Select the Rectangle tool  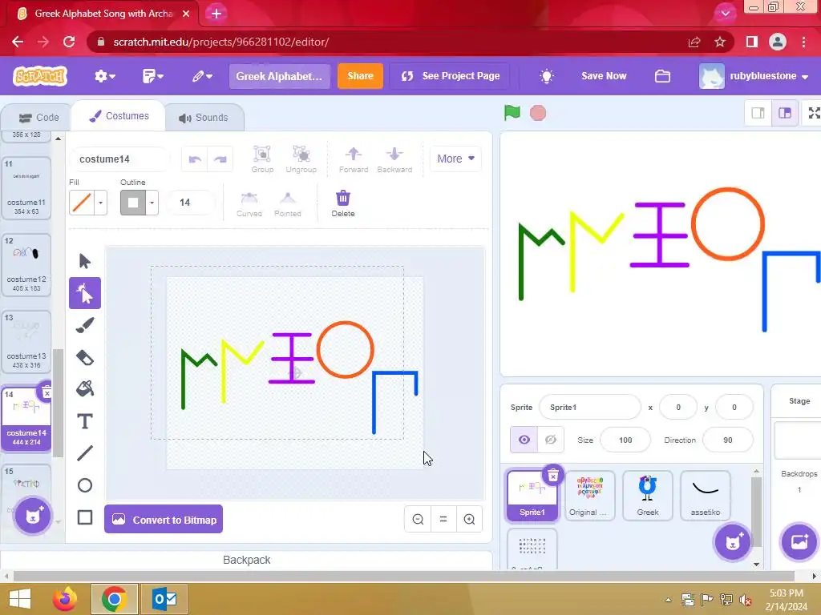coord(84,517)
